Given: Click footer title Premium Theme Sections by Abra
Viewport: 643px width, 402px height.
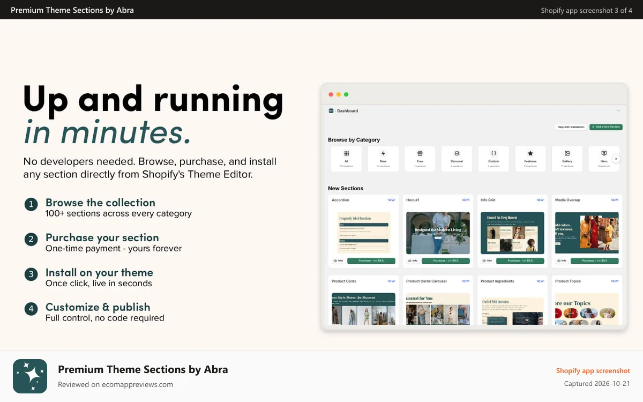Looking at the screenshot, I should click(x=143, y=369).
